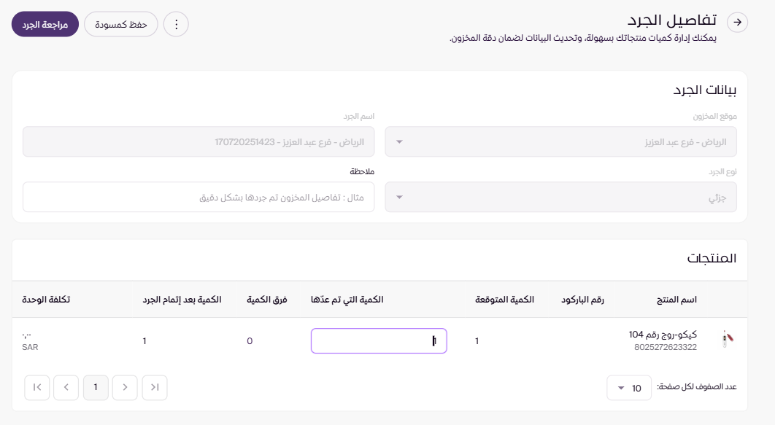Select page number 1 in pagination
Screen dimensions: 775x425
pos(96,387)
